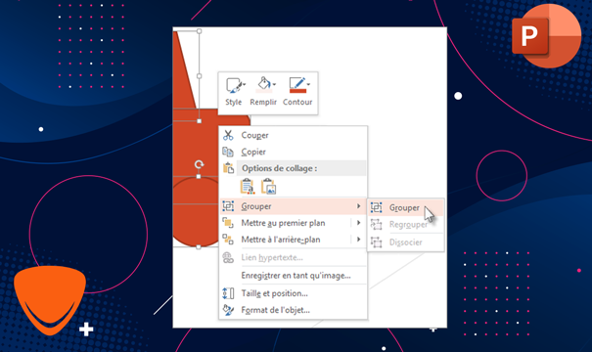592x352 pixels.
Task: Click the Contour outline pen icon
Action: (296, 83)
